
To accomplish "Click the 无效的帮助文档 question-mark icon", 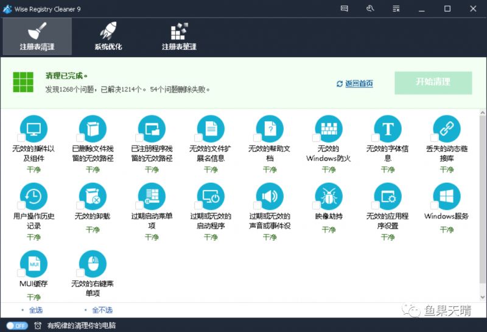I will [x=270, y=129].
